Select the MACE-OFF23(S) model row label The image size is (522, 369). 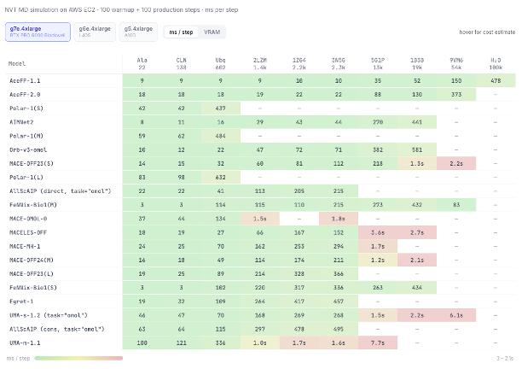32,164
